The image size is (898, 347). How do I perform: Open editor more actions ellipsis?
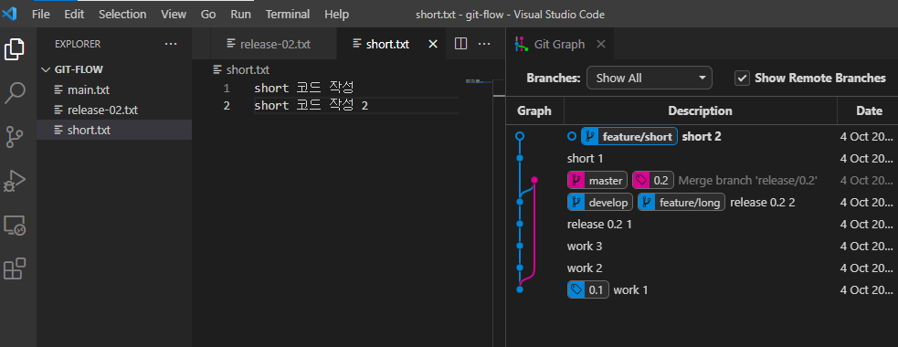[x=484, y=44]
